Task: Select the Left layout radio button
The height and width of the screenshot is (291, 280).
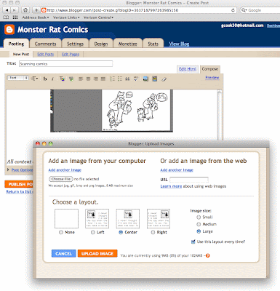Action: click(x=93, y=232)
